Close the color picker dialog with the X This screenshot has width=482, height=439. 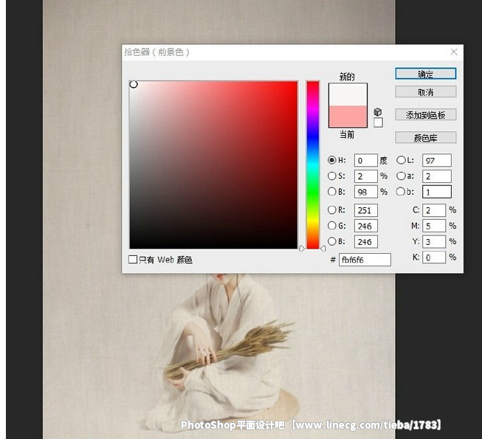(x=454, y=52)
